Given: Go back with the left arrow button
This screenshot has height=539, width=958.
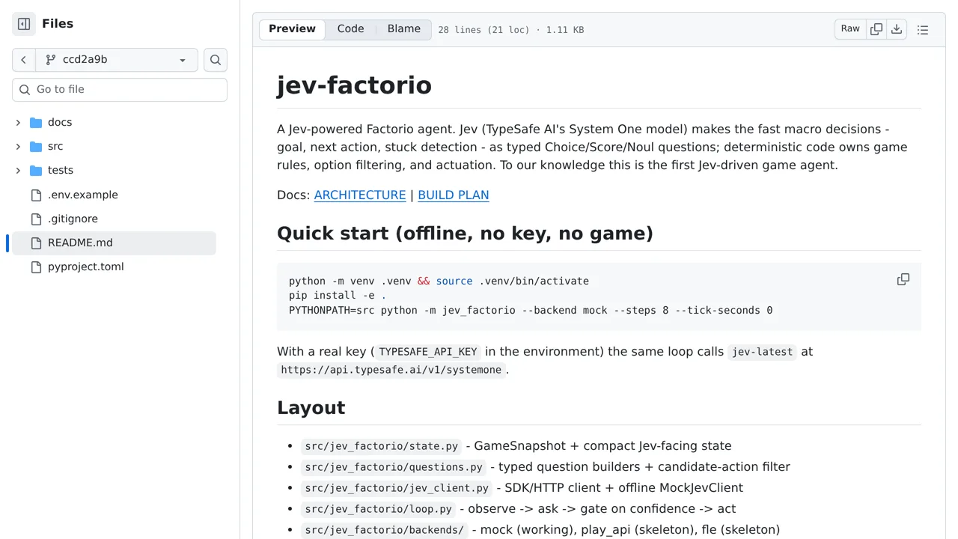Looking at the screenshot, I should [x=24, y=60].
